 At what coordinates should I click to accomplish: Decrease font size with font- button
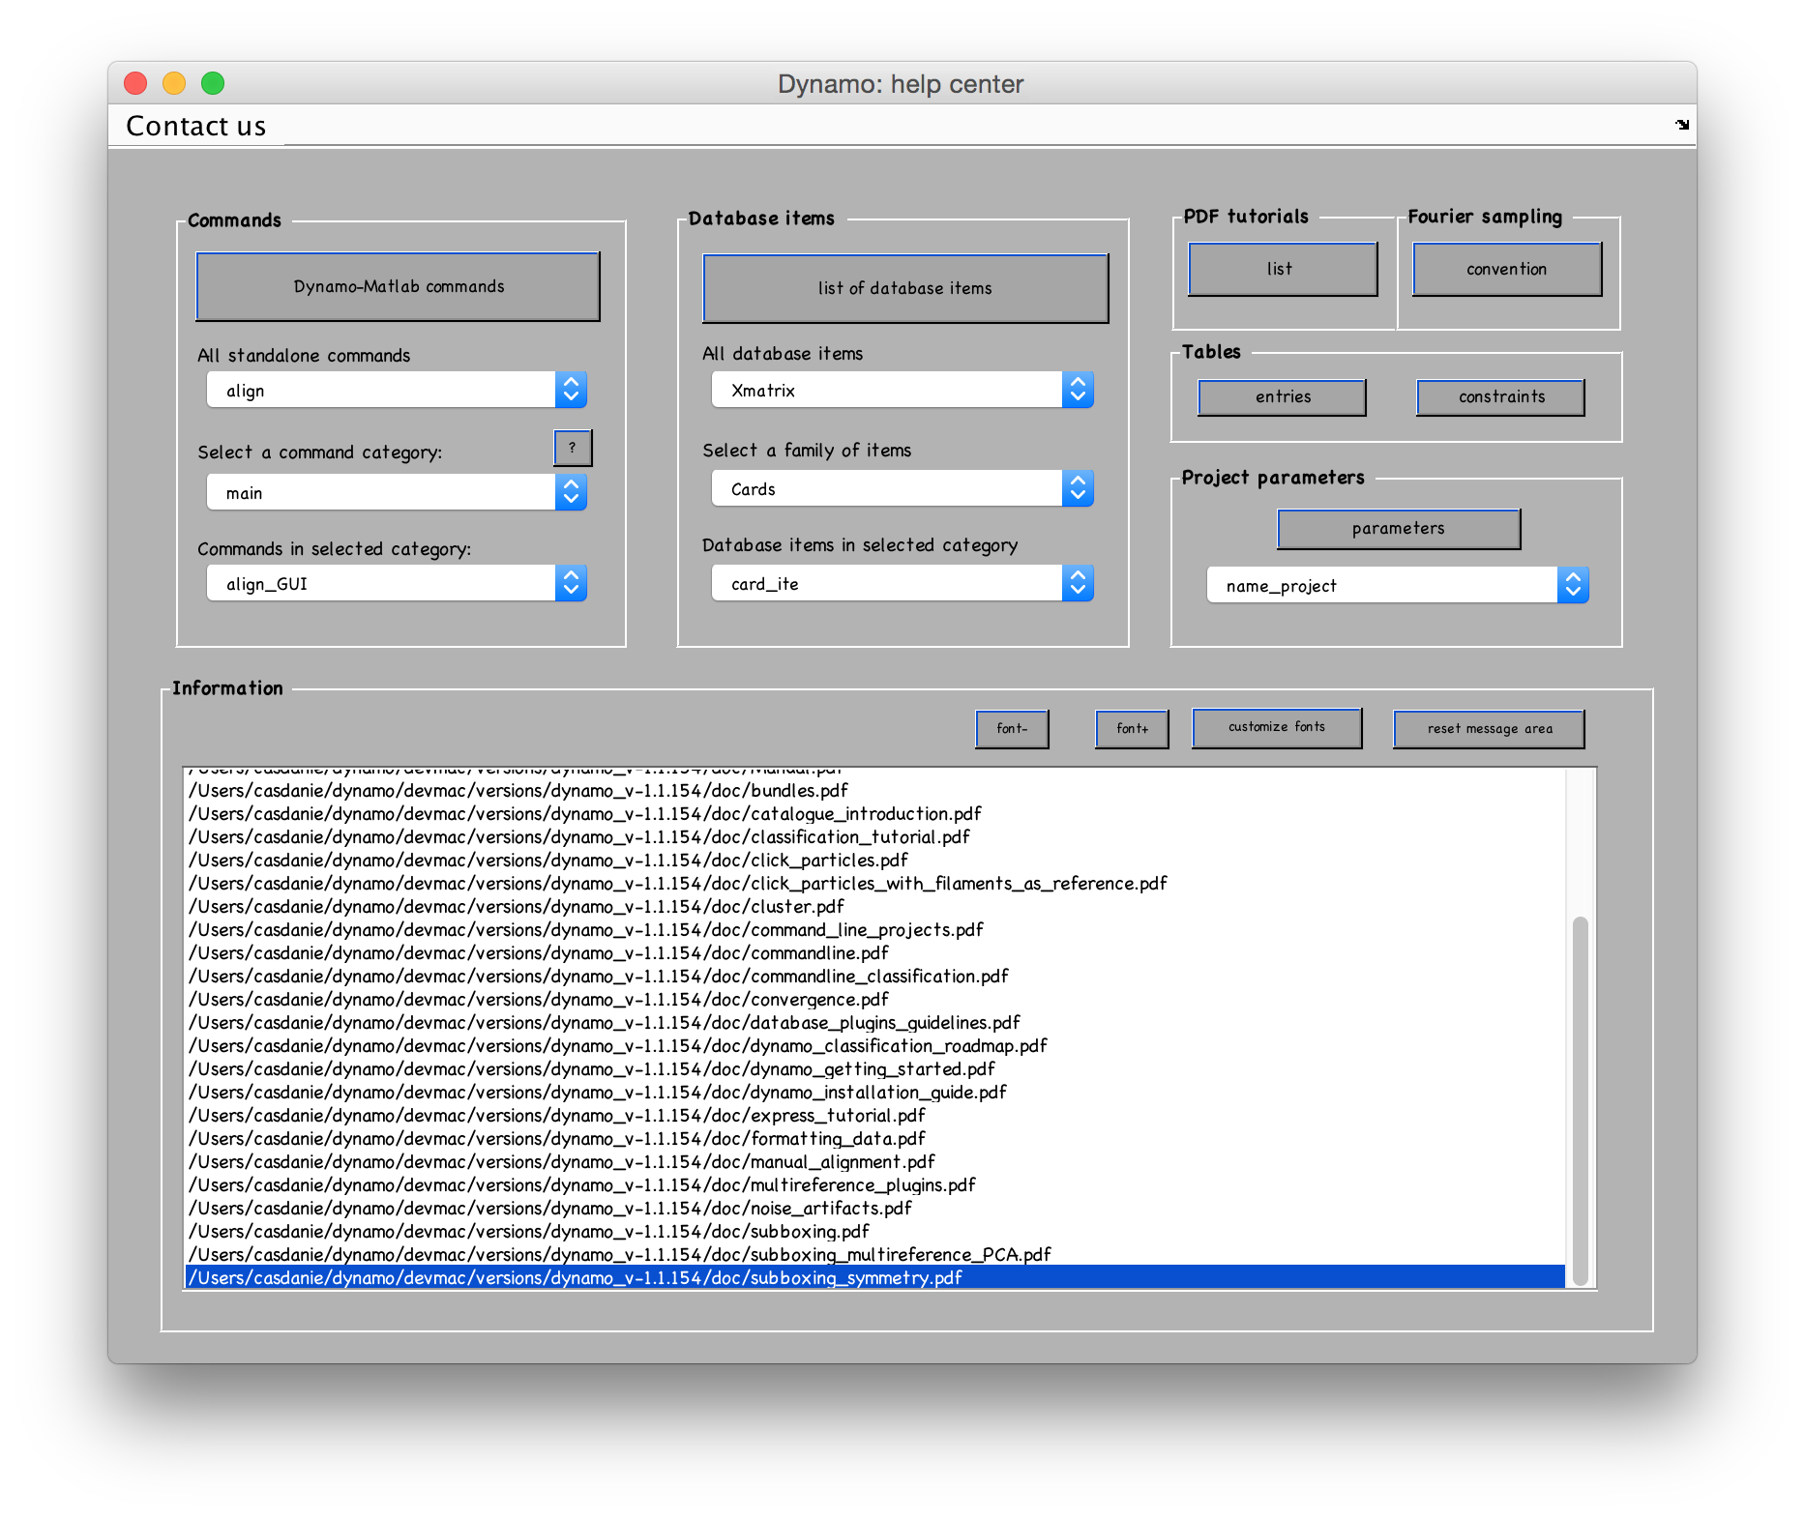pyautogui.click(x=1012, y=729)
